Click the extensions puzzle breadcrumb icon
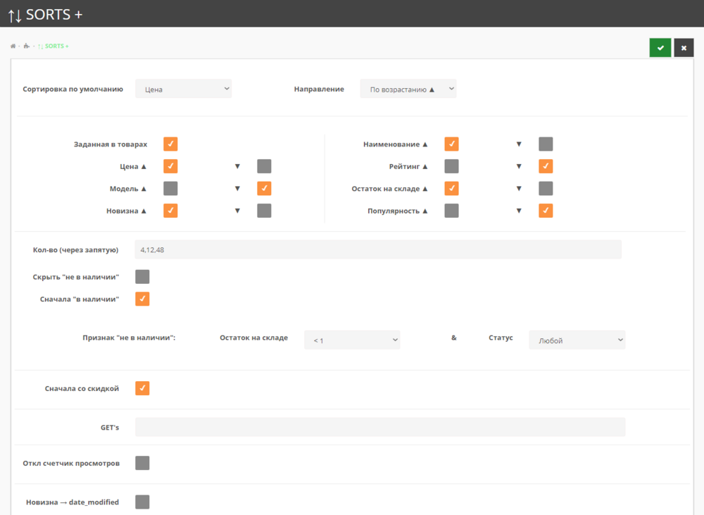Image resolution: width=704 pixels, height=515 pixels. [x=26, y=46]
